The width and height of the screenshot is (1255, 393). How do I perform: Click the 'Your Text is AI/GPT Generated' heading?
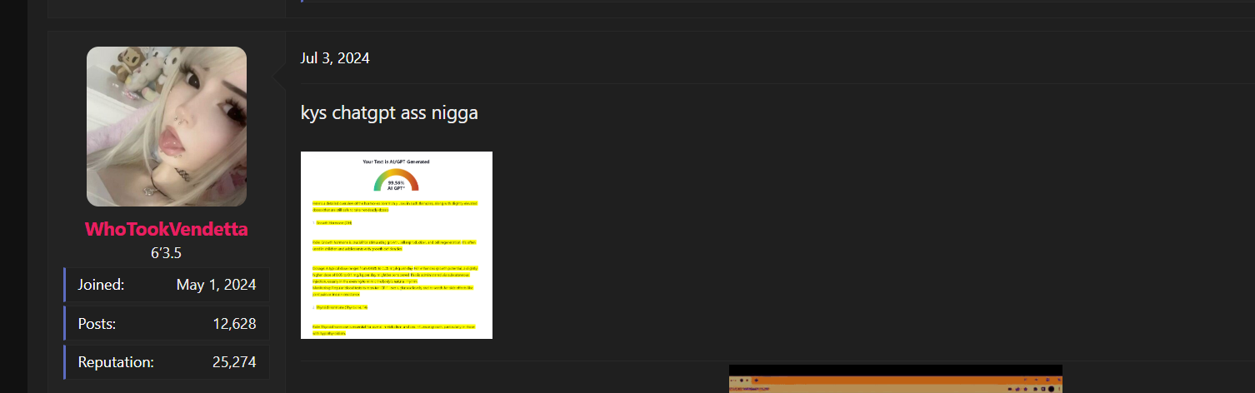[397, 162]
